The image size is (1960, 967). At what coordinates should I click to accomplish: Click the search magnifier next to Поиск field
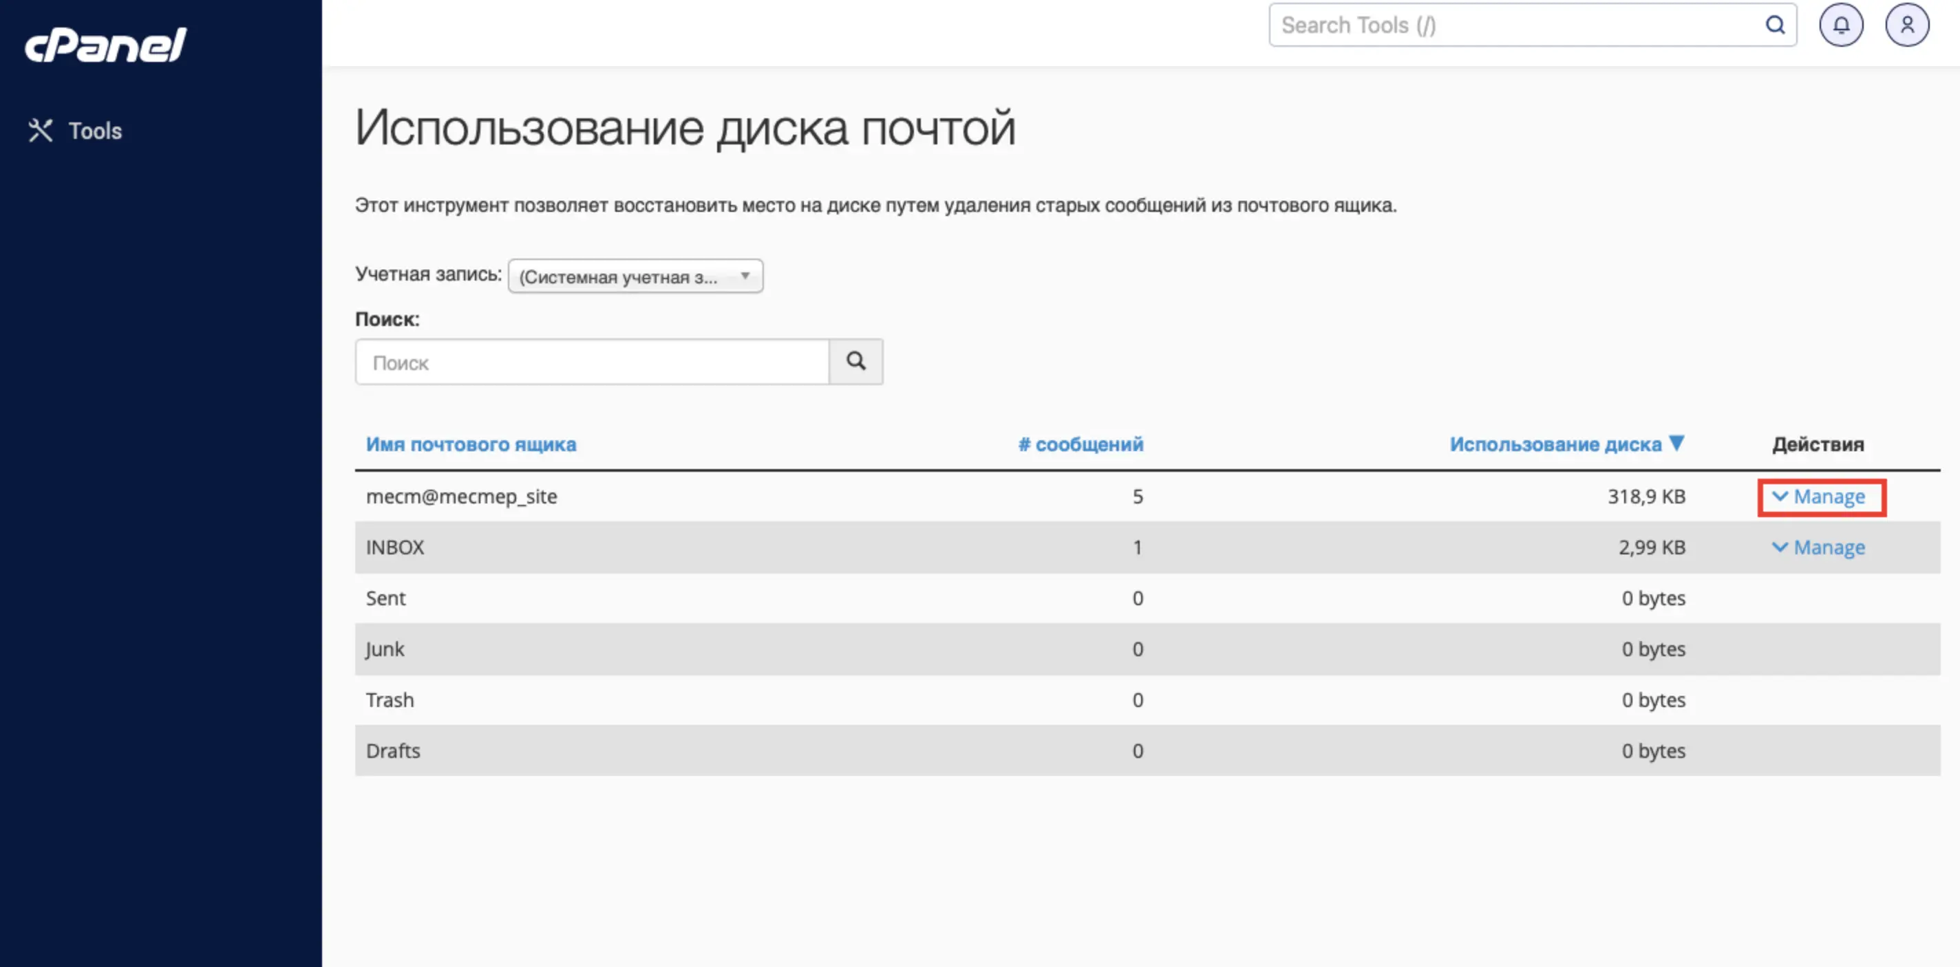click(855, 362)
